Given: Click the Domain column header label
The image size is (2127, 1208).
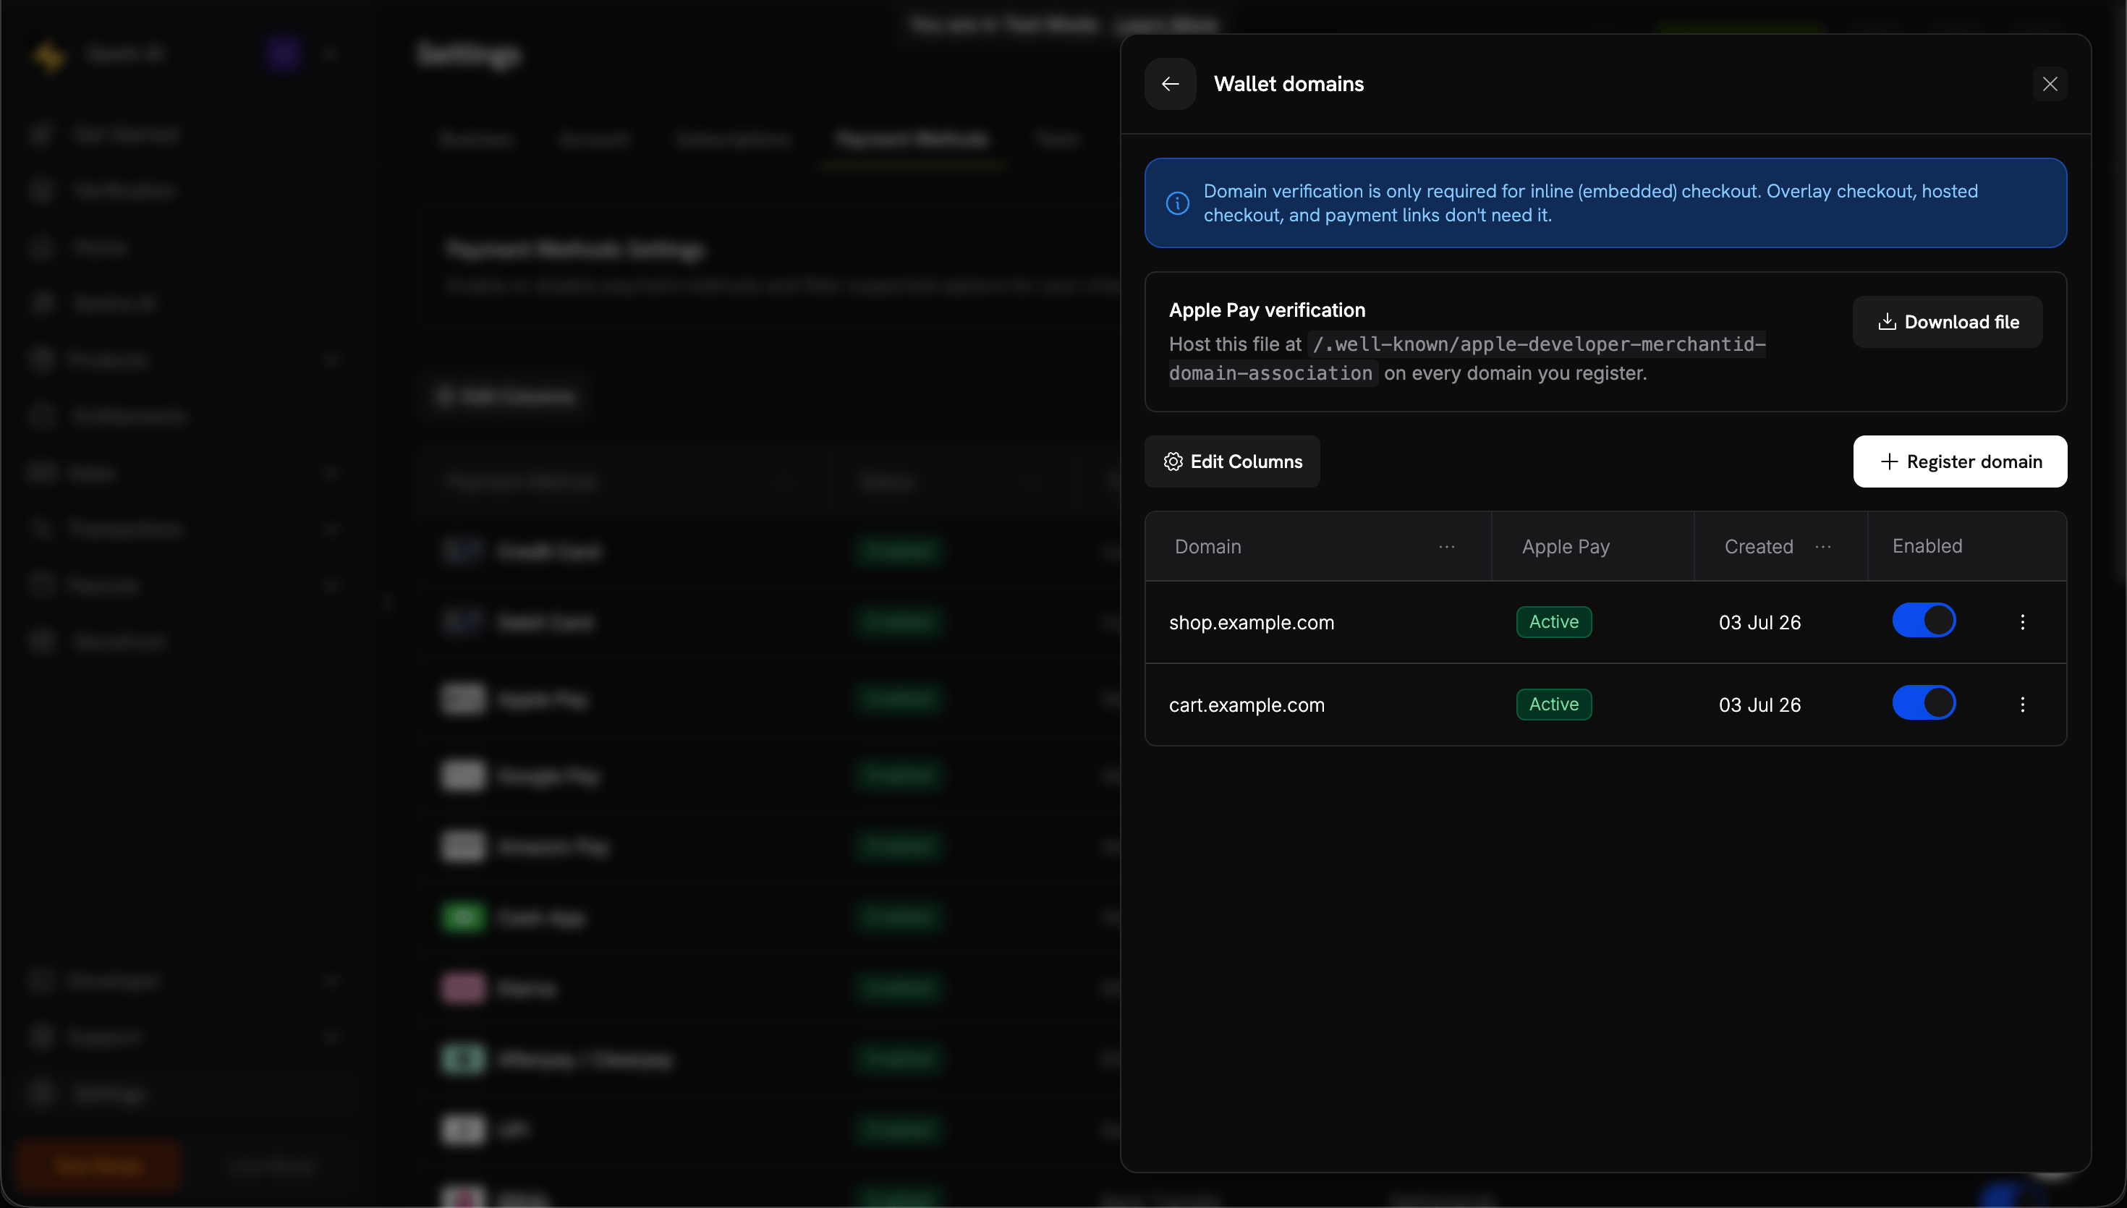Looking at the screenshot, I should (x=1208, y=547).
